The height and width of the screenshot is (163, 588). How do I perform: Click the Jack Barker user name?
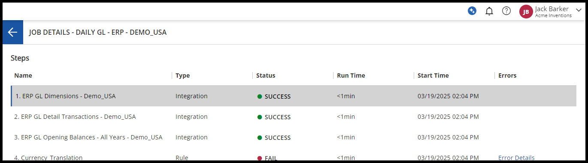coord(552,9)
